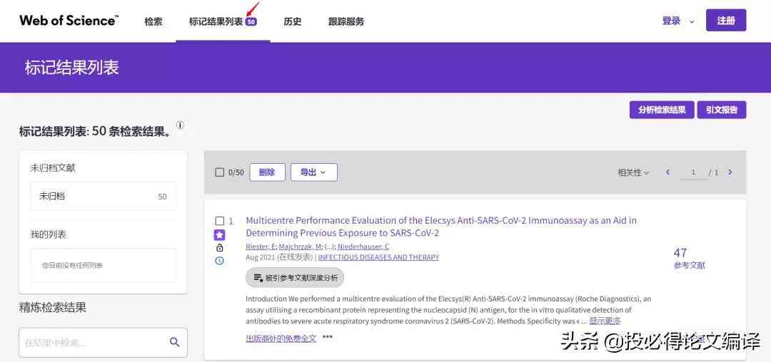Expand the 登录 login dropdown arrow

pos(692,21)
